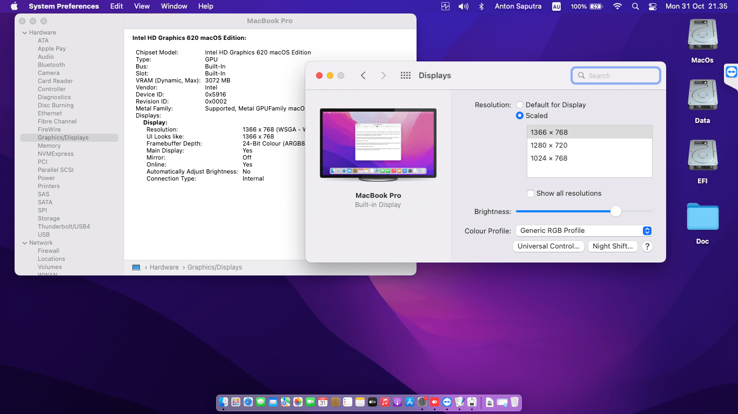The image size is (738, 414).
Task: Open the Colour Profile dropdown
Action: pos(583,231)
